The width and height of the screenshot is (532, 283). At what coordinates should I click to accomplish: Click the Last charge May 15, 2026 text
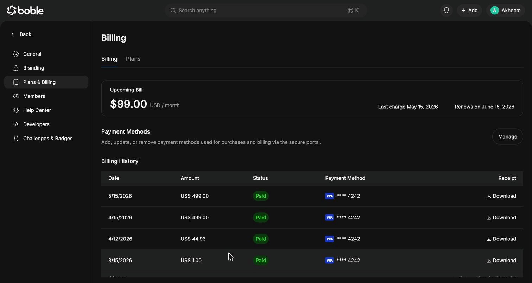point(408,107)
